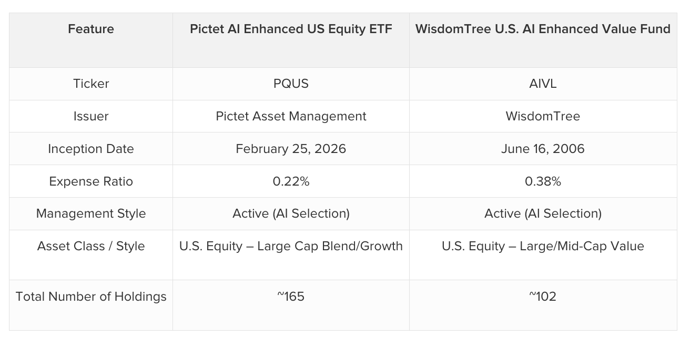This screenshot has width=690, height=347.
Task: Select the 0.38% expense ratio value
Action: click(x=543, y=181)
